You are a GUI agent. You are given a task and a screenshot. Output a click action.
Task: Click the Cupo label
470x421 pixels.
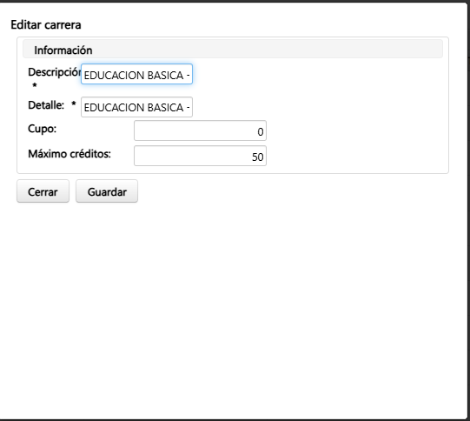[x=43, y=129]
